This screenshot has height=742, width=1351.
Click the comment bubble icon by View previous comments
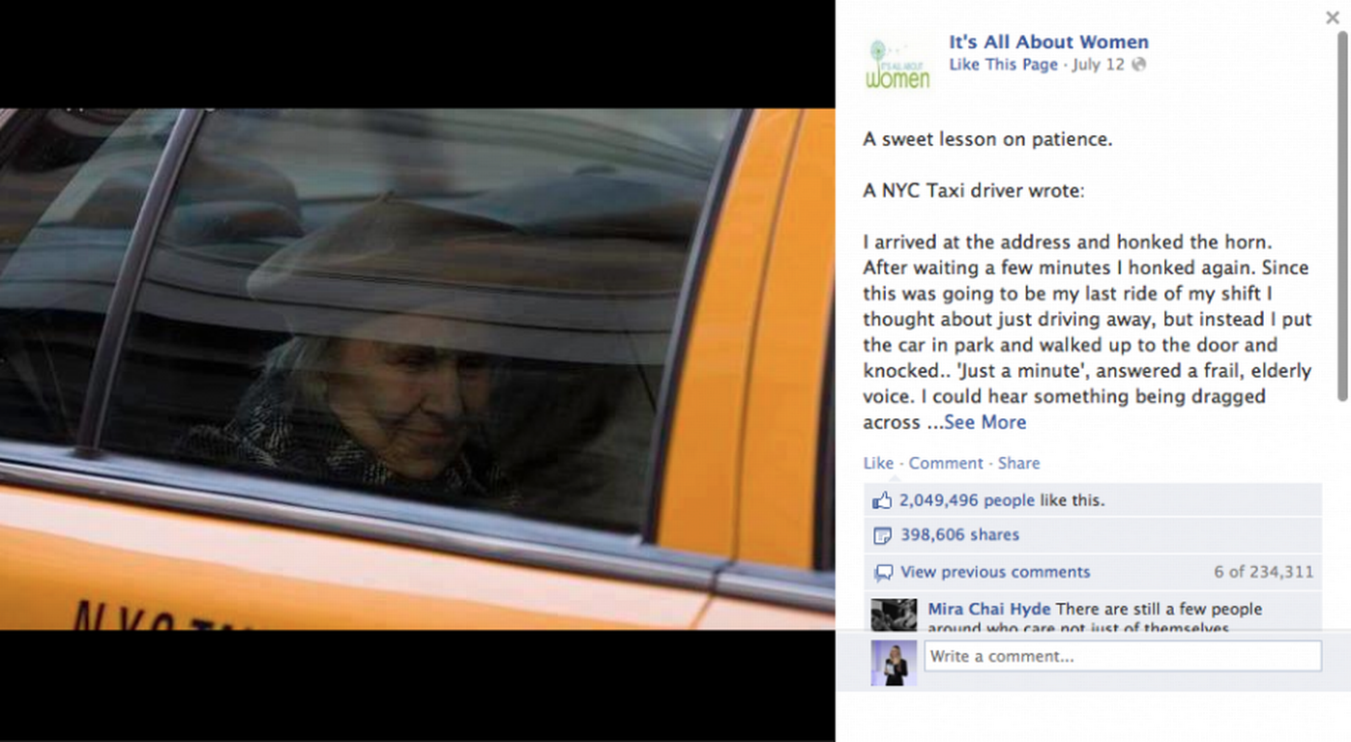(883, 573)
